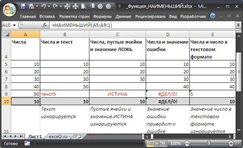243x148 pixels.
Task: Go to first sheet navigation arrow
Action: pyautogui.click(x=5, y=136)
